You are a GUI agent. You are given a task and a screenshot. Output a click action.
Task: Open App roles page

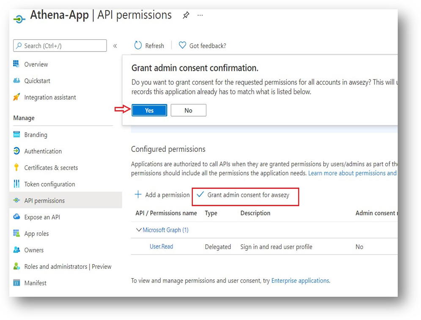[36, 234]
